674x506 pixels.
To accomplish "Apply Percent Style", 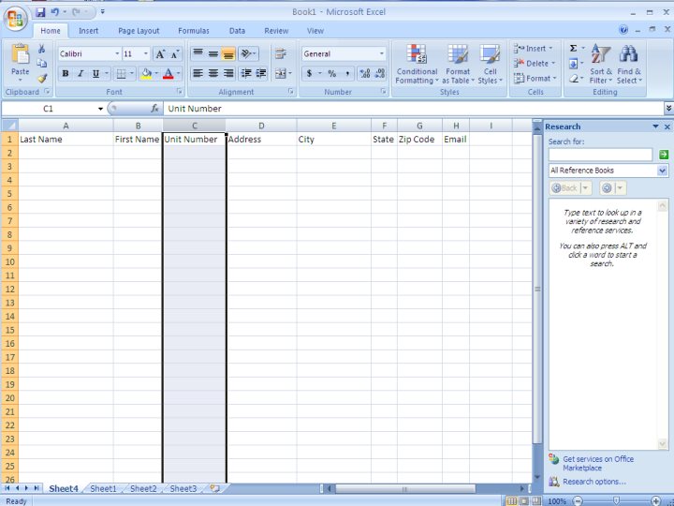I will tap(331, 74).
